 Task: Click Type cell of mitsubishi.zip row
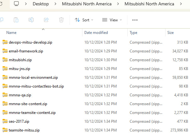146,60
